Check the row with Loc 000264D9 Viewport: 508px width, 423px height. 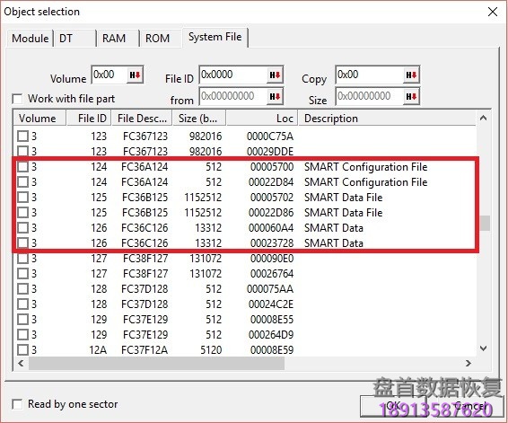pyautogui.click(x=22, y=334)
